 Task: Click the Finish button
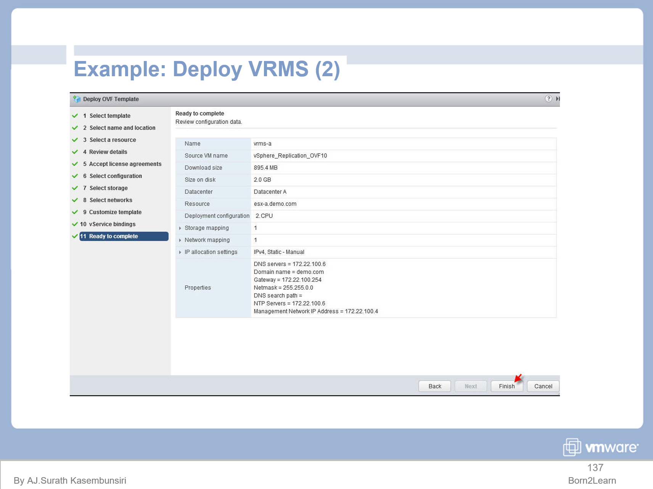[507, 386]
